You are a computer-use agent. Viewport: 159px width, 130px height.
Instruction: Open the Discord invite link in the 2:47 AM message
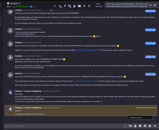pos(88,50)
